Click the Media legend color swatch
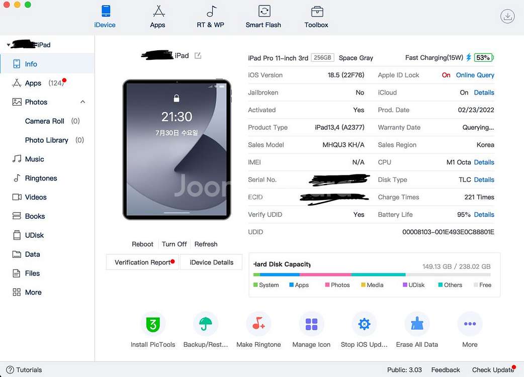Image resolution: width=524 pixels, height=377 pixels. tap(363, 285)
